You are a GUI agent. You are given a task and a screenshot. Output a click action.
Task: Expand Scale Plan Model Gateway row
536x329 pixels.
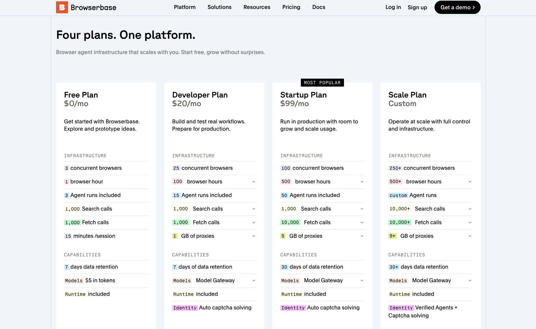click(431, 281)
